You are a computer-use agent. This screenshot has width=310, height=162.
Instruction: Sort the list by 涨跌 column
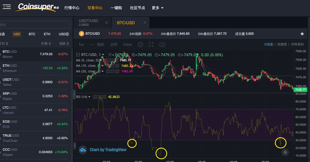pos(64,44)
